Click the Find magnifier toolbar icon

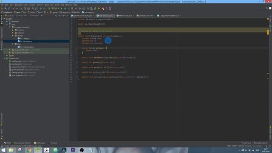33,8
